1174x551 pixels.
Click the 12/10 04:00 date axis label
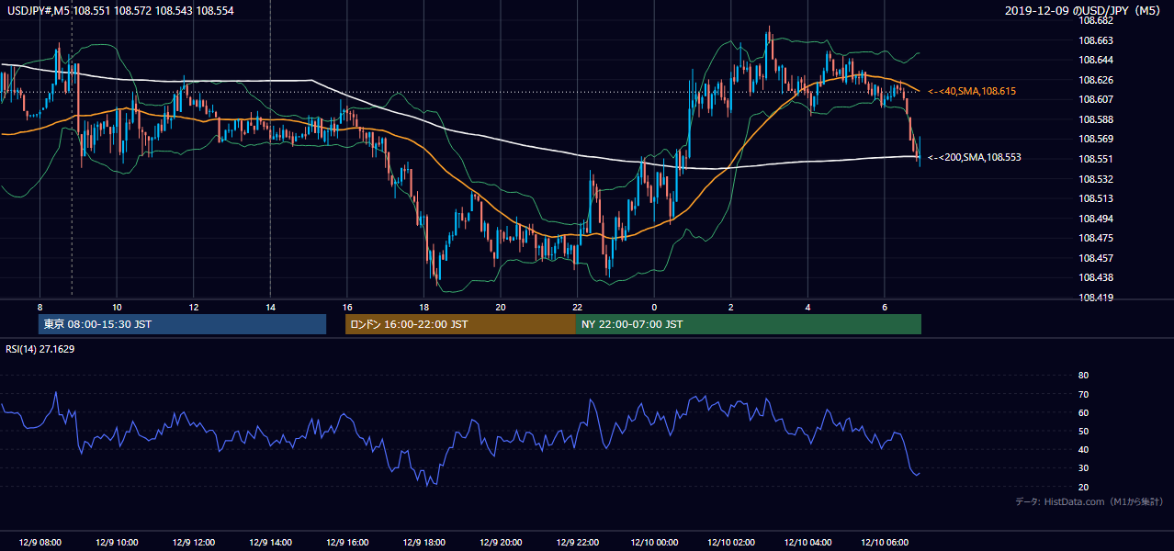click(x=807, y=542)
